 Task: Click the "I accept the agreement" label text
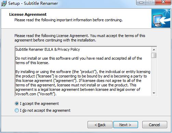[39, 104]
